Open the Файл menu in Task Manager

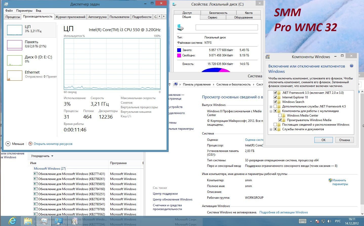[x=9, y=11]
